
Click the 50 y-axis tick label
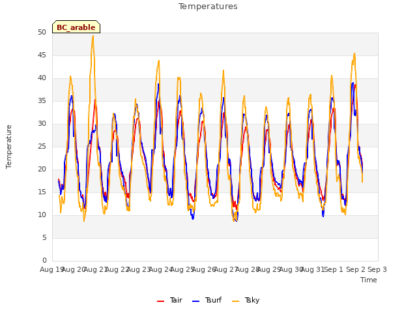(x=42, y=32)
